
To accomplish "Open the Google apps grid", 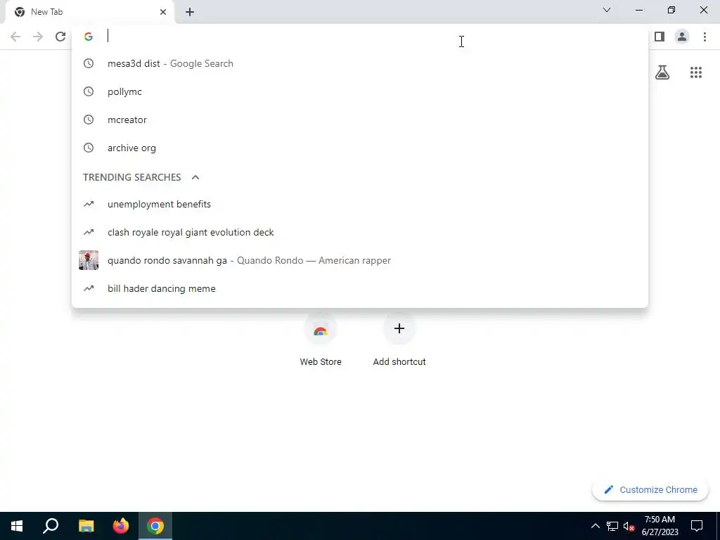I will 695,72.
